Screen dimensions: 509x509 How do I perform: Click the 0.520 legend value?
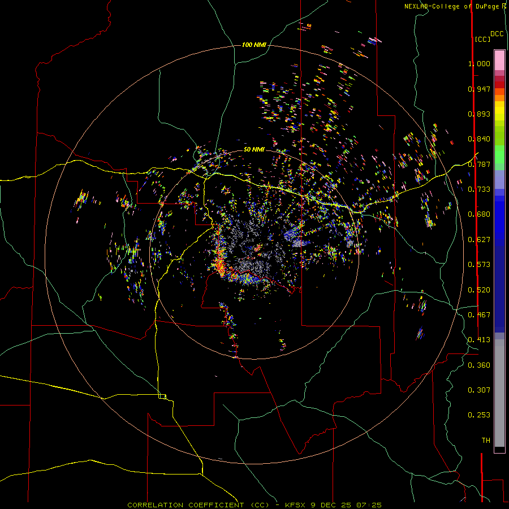[x=479, y=290]
